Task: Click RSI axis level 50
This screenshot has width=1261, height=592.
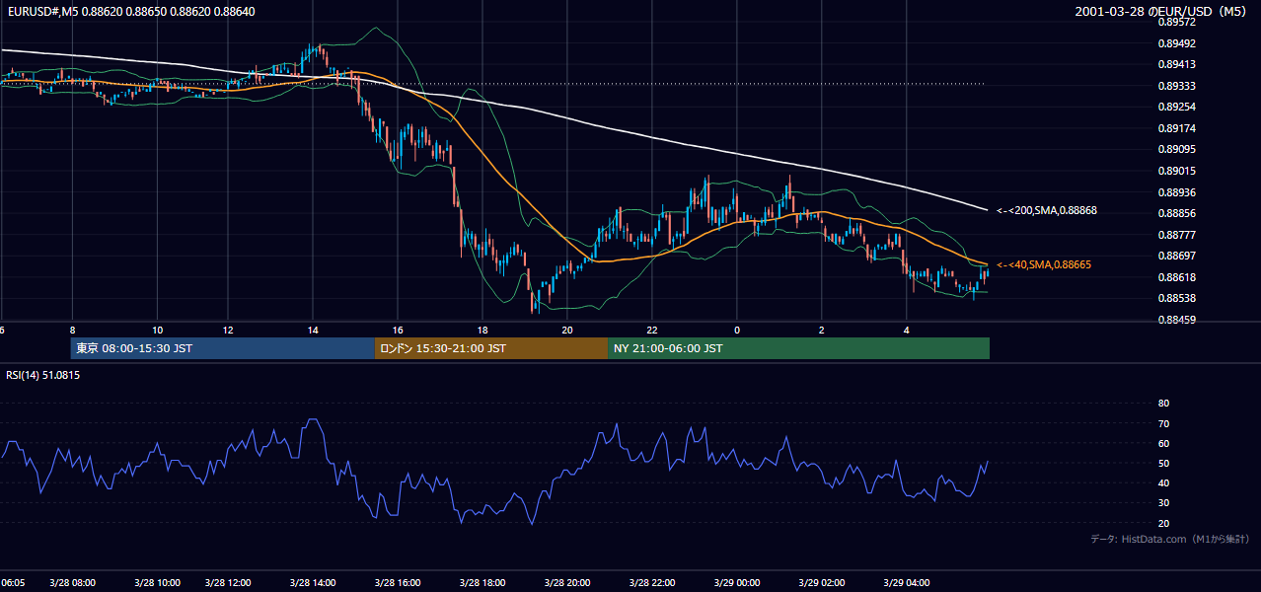Action: click(1163, 463)
